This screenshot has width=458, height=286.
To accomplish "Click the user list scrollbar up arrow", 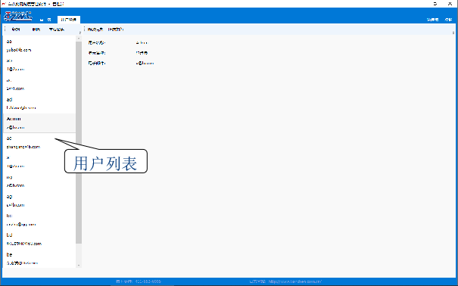I will pyautogui.click(x=79, y=39).
